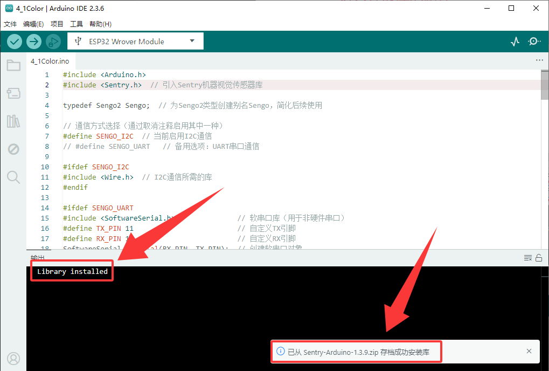Start the Debug button

53,42
